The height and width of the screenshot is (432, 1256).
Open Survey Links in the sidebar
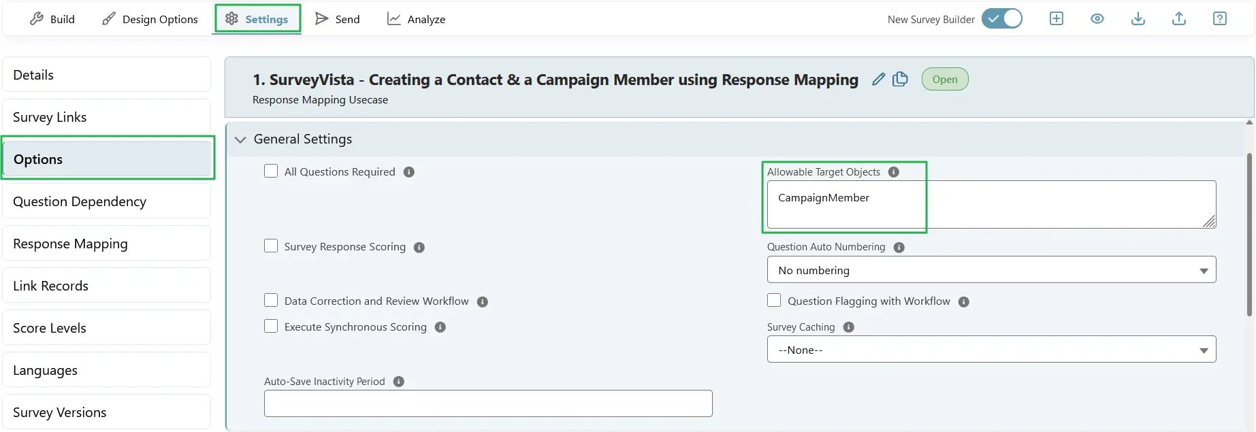tap(107, 117)
